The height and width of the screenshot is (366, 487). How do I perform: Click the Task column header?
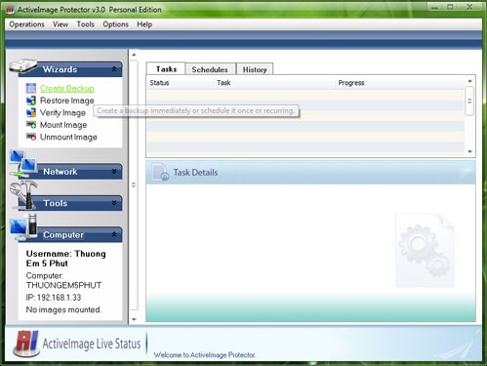274,83
